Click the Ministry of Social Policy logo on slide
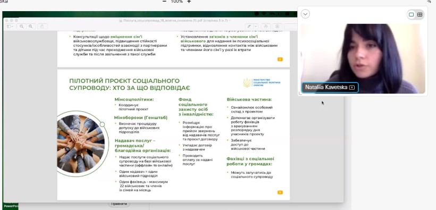The height and width of the screenshot is (210, 436). pyautogui.click(x=262, y=82)
